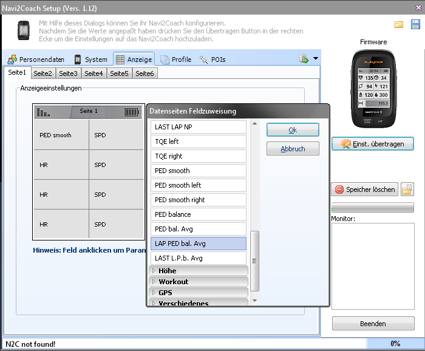This screenshot has height=351, width=425.
Task: Select the highlighted LAP PED bal. Avg entry
Action: point(199,244)
